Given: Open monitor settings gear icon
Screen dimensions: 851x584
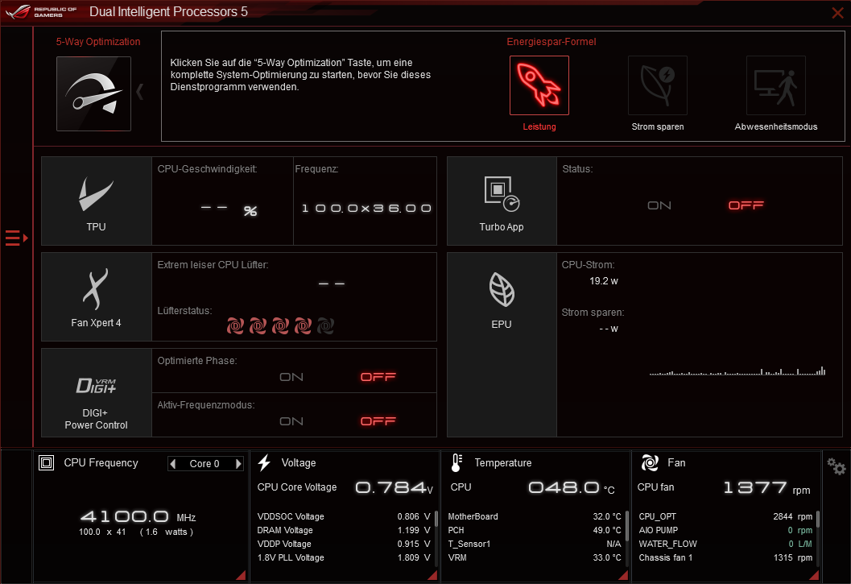Looking at the screenshot, I should [x=836, y=466].
